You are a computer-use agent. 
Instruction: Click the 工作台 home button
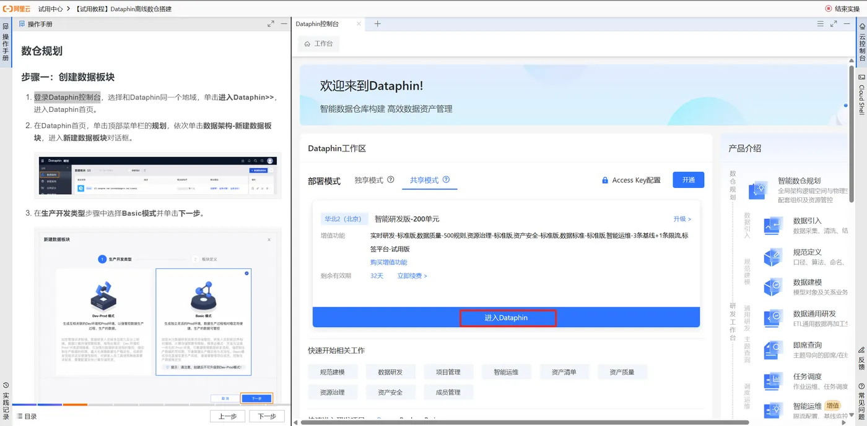click(318, 44)
